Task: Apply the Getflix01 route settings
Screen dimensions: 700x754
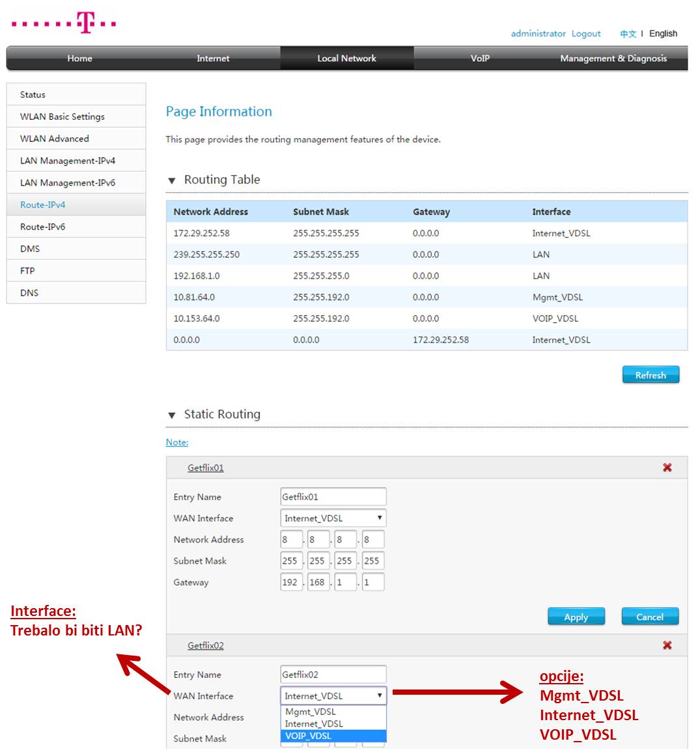Action: click(x=576, y=617)
